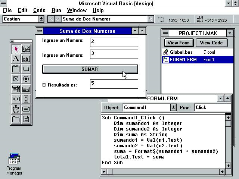Click the second number field containing 3

pos(114,54)
